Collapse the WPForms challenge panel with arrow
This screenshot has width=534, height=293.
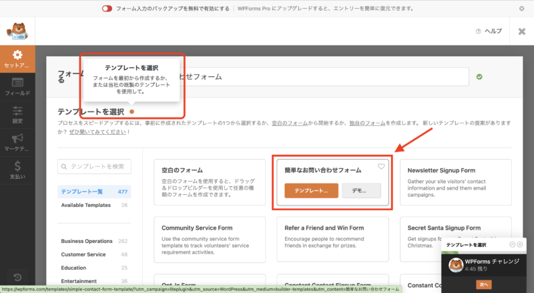tap(512, 245)
